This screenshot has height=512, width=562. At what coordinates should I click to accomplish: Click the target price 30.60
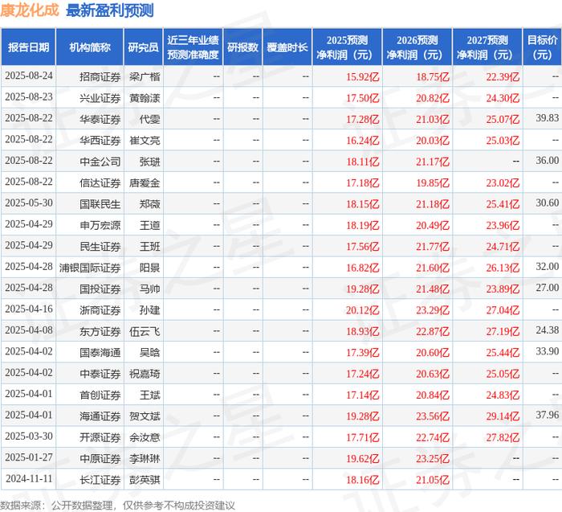(x=548, y=203)
